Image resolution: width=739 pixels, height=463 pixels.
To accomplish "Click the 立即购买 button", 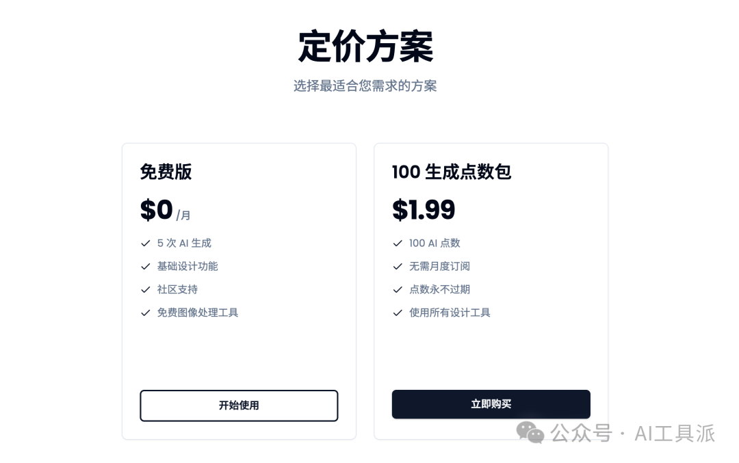I will [x=491, y=404].
